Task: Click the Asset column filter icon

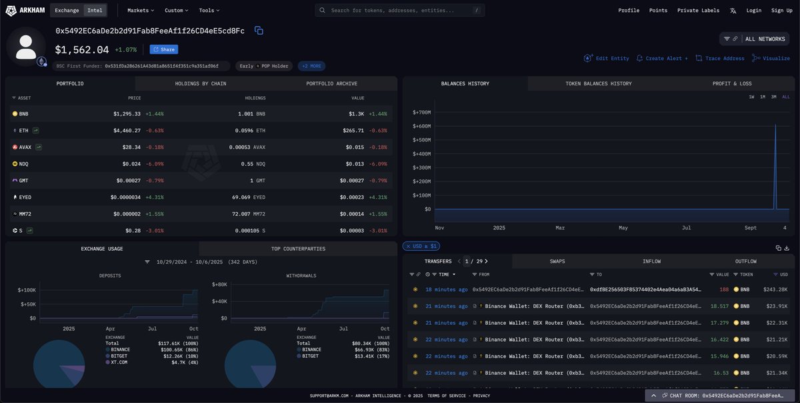Action: (x=14, y=97)
